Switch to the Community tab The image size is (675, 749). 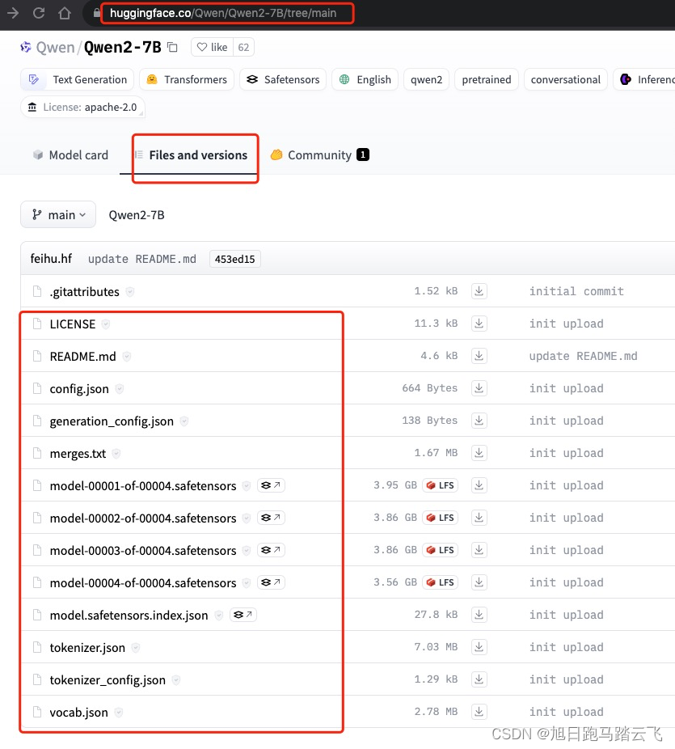pyautogui.click(x=319, y=155)
